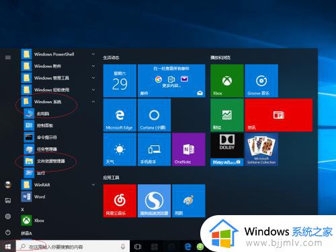The width and height of the screenshot is (336, 252).
Task: Open the Groove Music tile
Action: point(261,81)
